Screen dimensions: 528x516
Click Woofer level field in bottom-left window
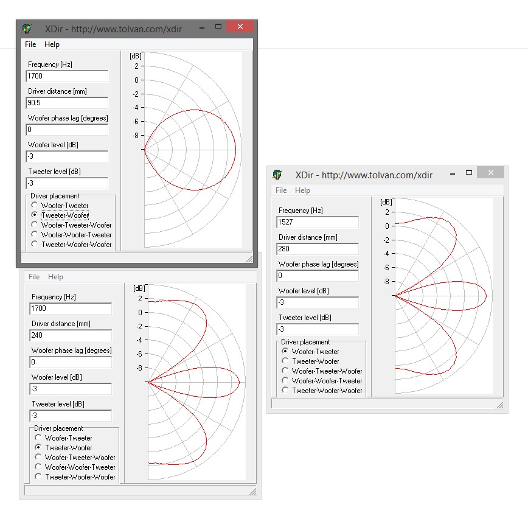pyautogui.click(x=71, y=389)
